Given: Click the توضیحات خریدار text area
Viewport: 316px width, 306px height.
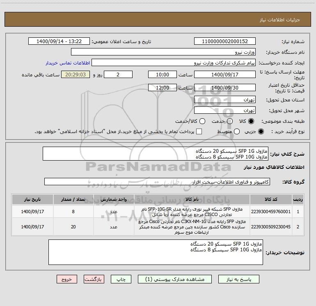Looking at the screenshot, I should pyautogui.click(x=156, y=252).
